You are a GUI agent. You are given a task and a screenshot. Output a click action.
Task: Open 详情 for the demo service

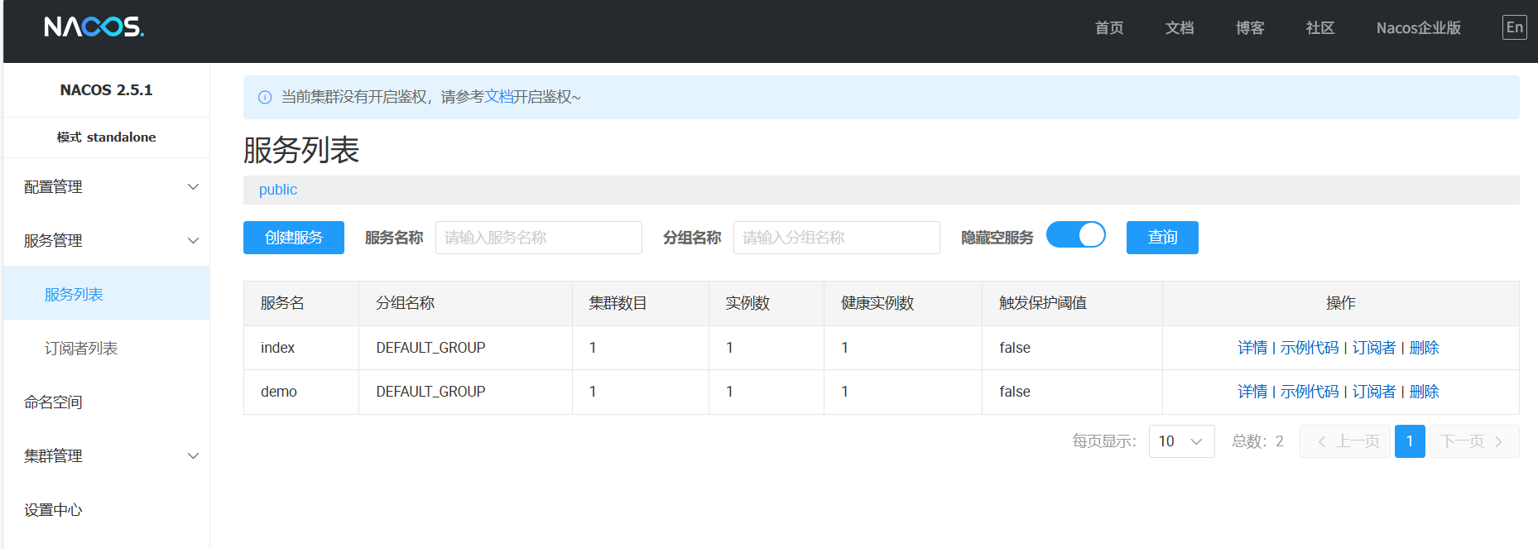(x=1252, y=392)
